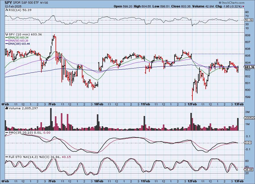Click the black line marker before PMO(35,20,10)

(7, 133)
